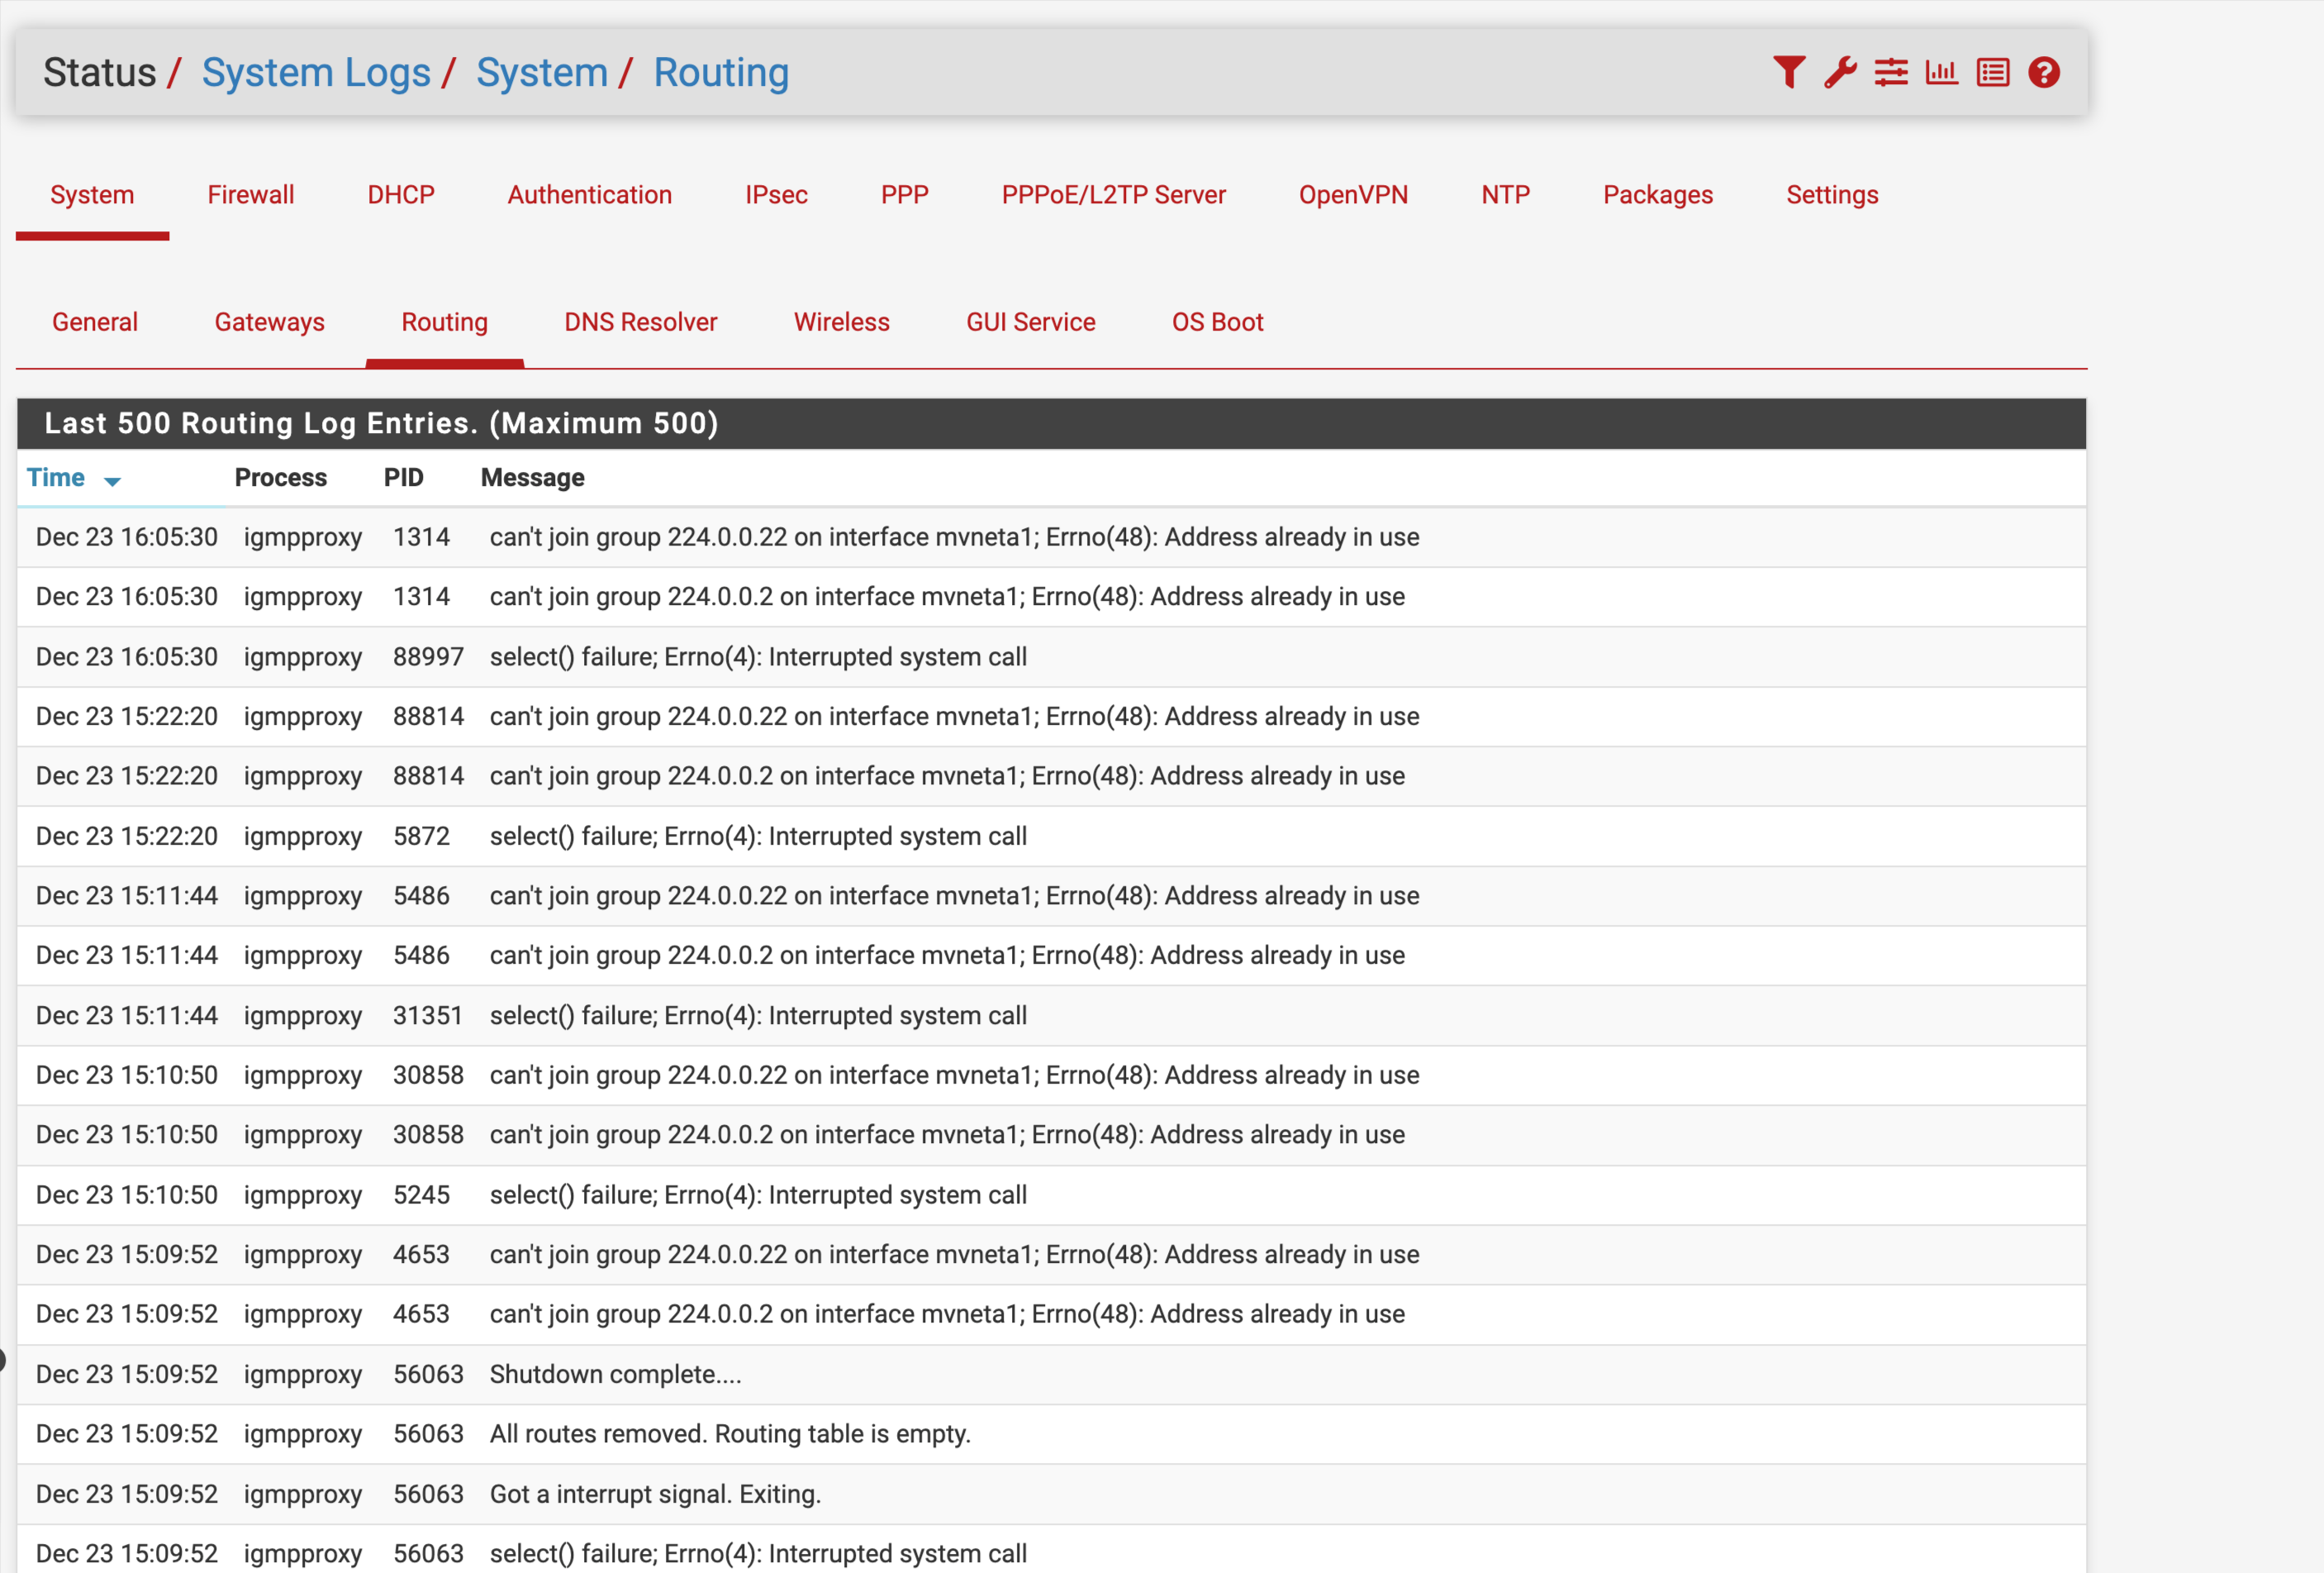Go to the OpenVPN tab

pos(1352,195)
